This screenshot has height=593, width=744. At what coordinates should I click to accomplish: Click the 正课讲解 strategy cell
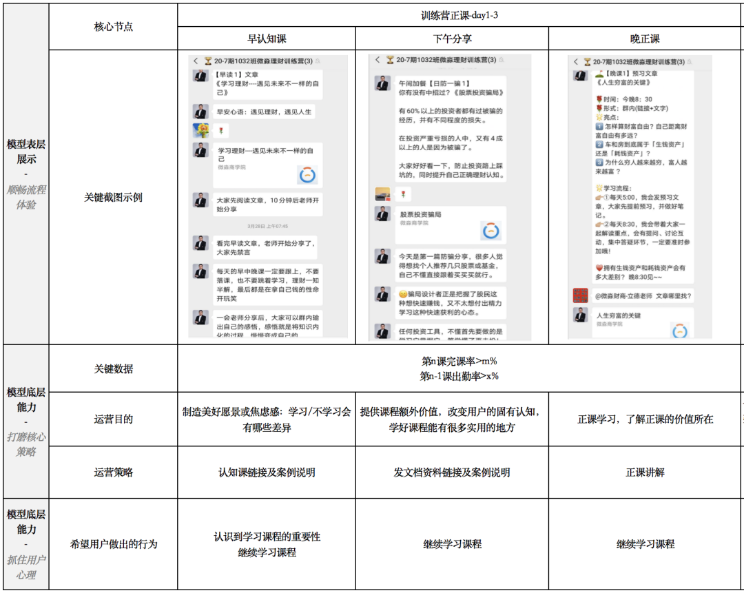click(x=645, y=472)
